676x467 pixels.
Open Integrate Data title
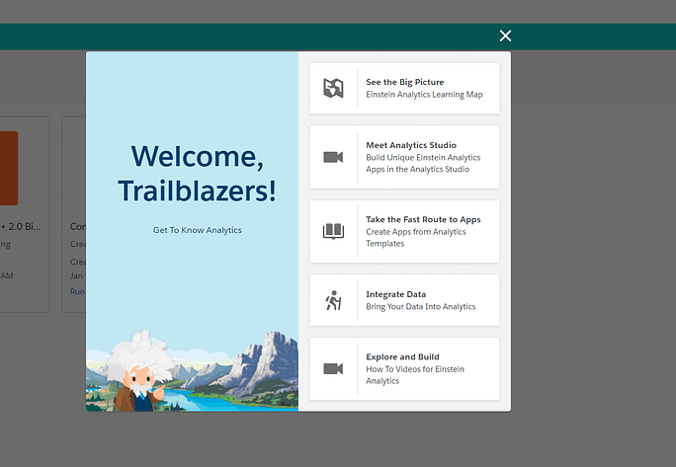pyautogui.click(x=395, y=294)
